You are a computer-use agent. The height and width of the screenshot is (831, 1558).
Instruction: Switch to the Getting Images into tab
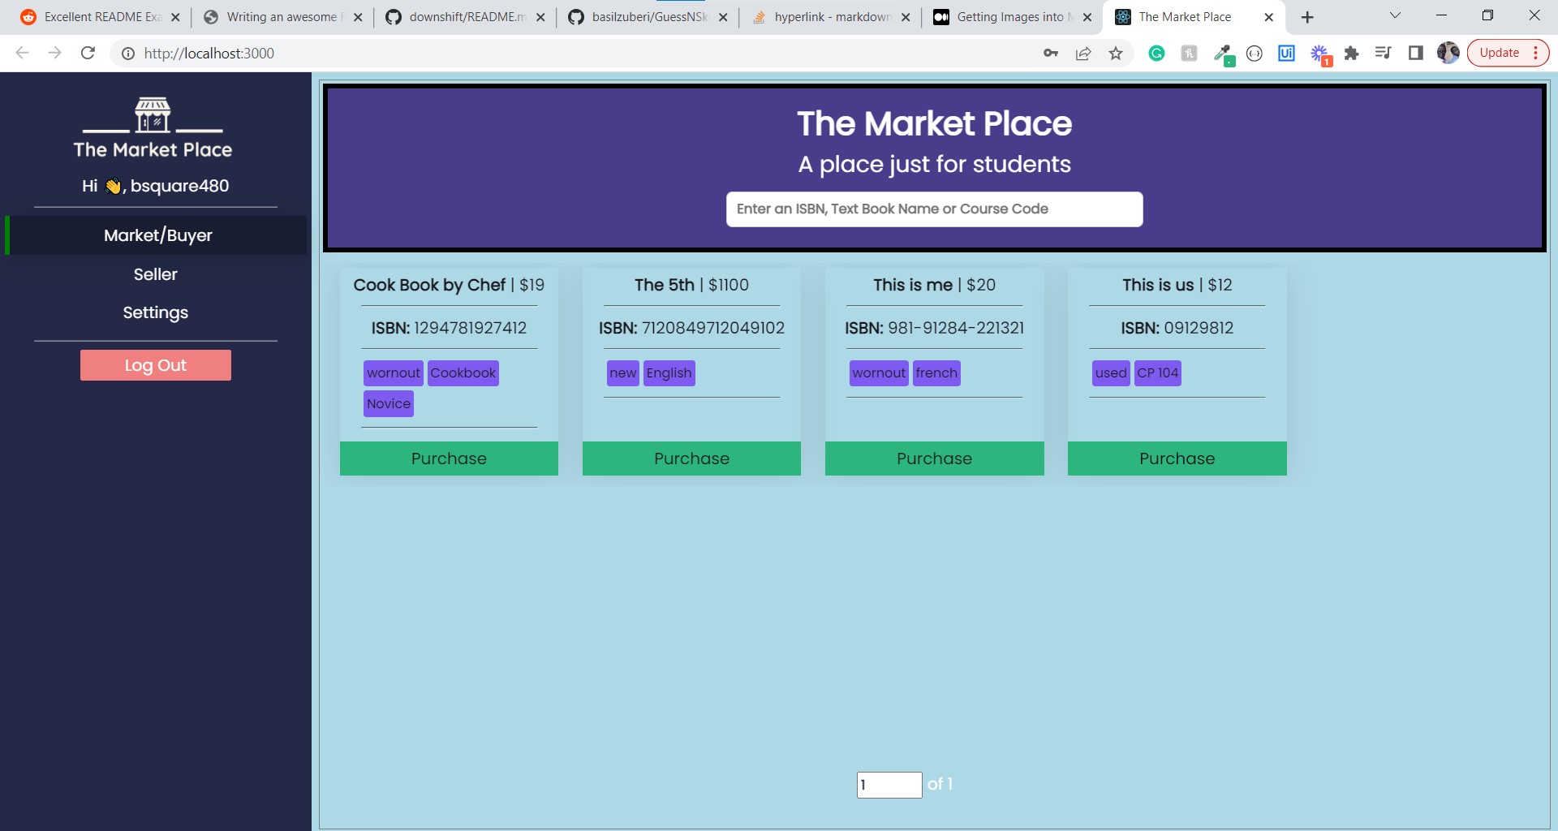[1013, 17]
